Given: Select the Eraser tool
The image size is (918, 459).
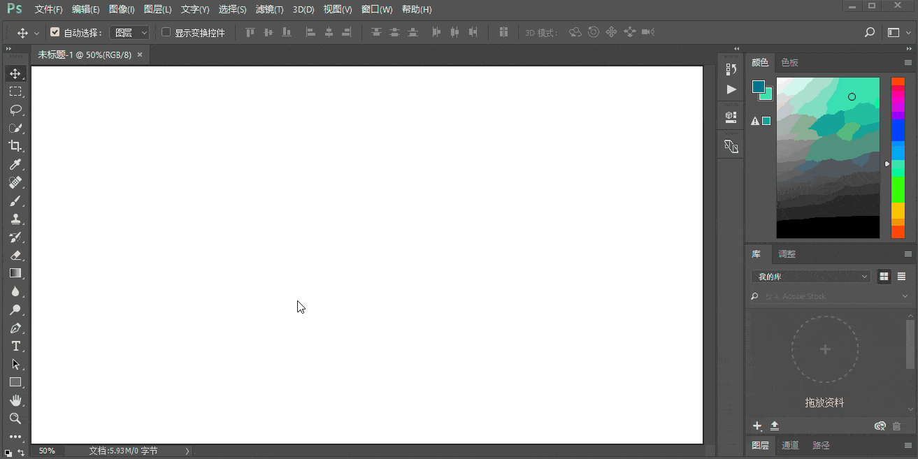Looking at the screenshot, I should [x=15, y=255].
